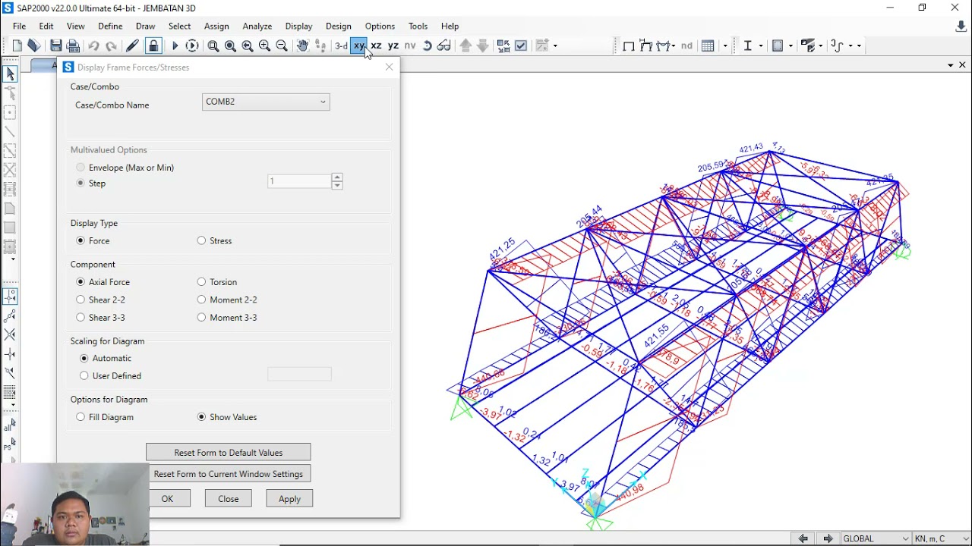This screenshot has width=972, height=546.
Task: Click the Steel Frame Design I-beam icon
Action: (748, 45)
